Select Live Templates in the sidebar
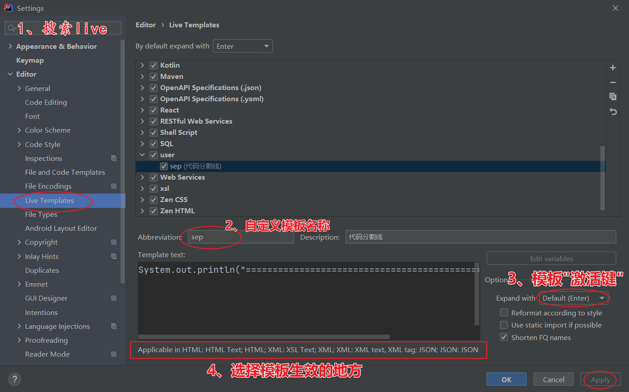The height and width of the screenshot is (392, 629). [x=49, y=200]
